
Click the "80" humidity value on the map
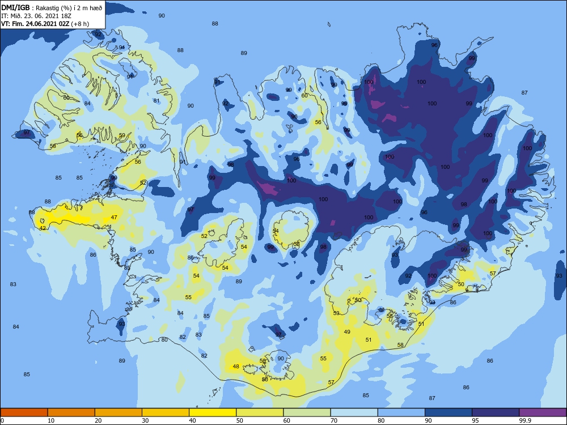pyautogui.click(x=164, y=339)
